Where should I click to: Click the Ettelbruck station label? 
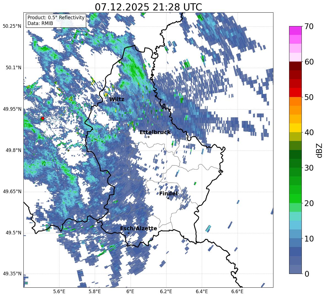pos(155,132)
